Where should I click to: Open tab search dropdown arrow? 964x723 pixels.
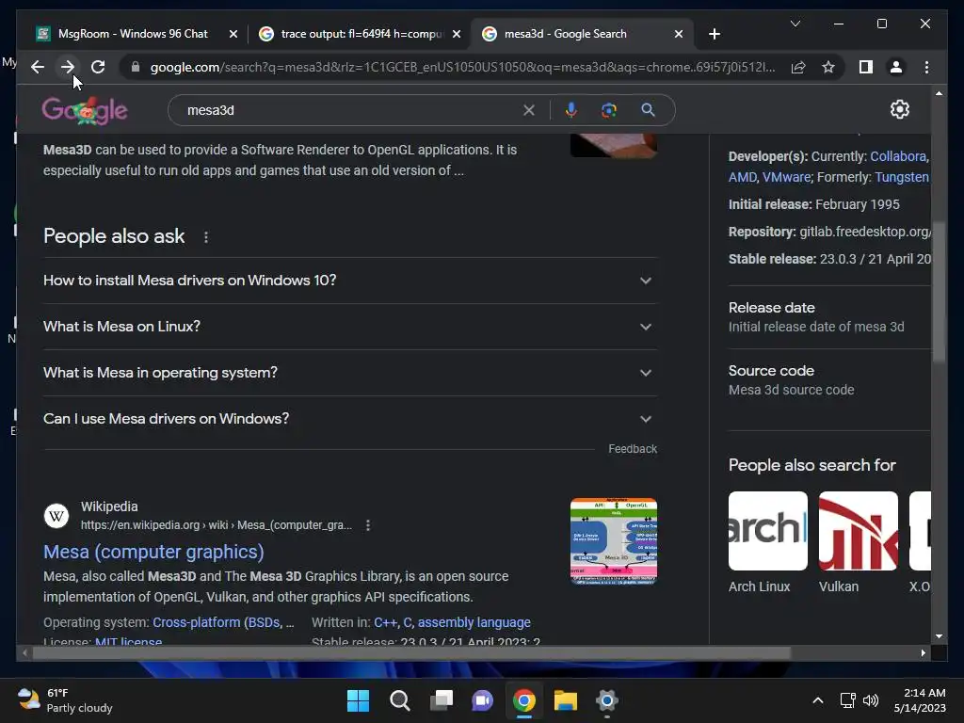coord(795,24)
